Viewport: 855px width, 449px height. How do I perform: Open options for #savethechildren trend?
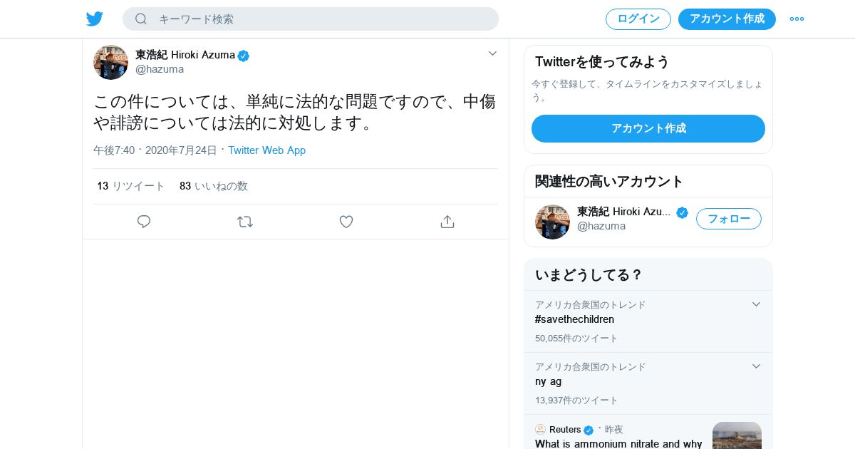756,304
